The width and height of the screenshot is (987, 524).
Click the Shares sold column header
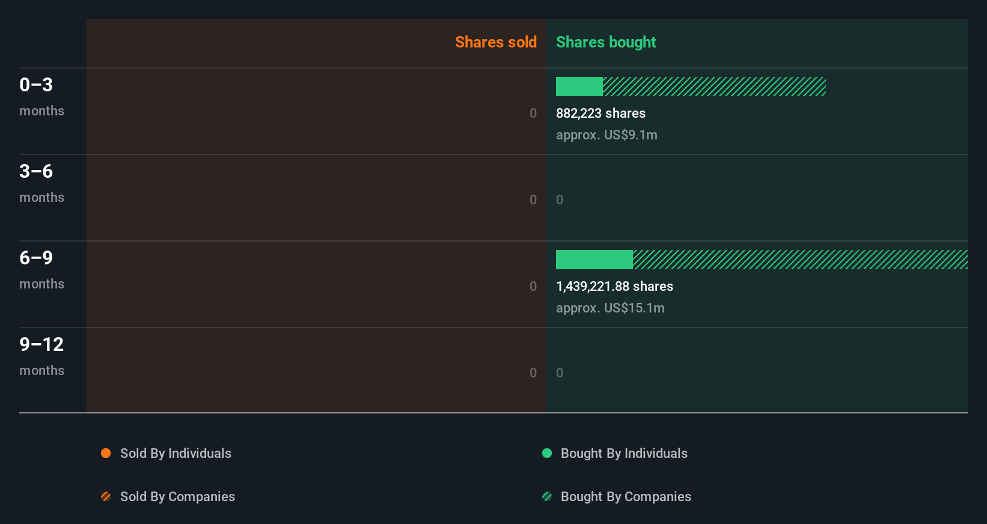pos(495,42)
